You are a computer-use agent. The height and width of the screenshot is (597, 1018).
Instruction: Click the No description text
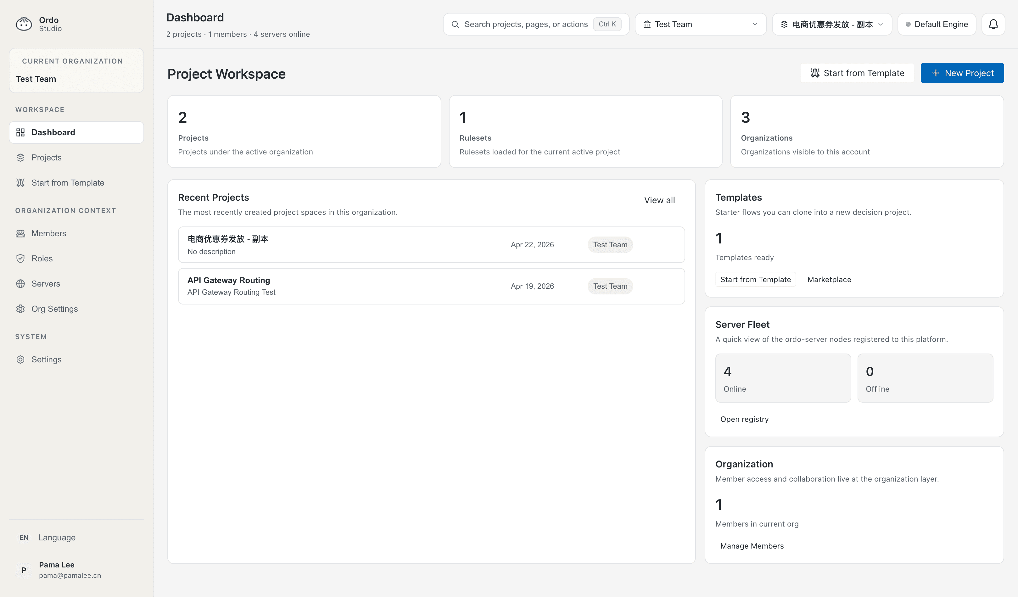pyautogui.click(x=211, y=252)
